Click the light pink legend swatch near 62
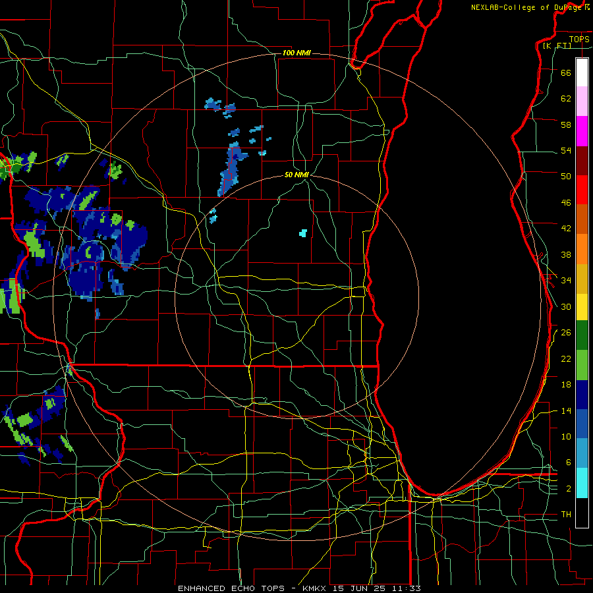This screenshot has height=593, width=593. pos(582,101)
